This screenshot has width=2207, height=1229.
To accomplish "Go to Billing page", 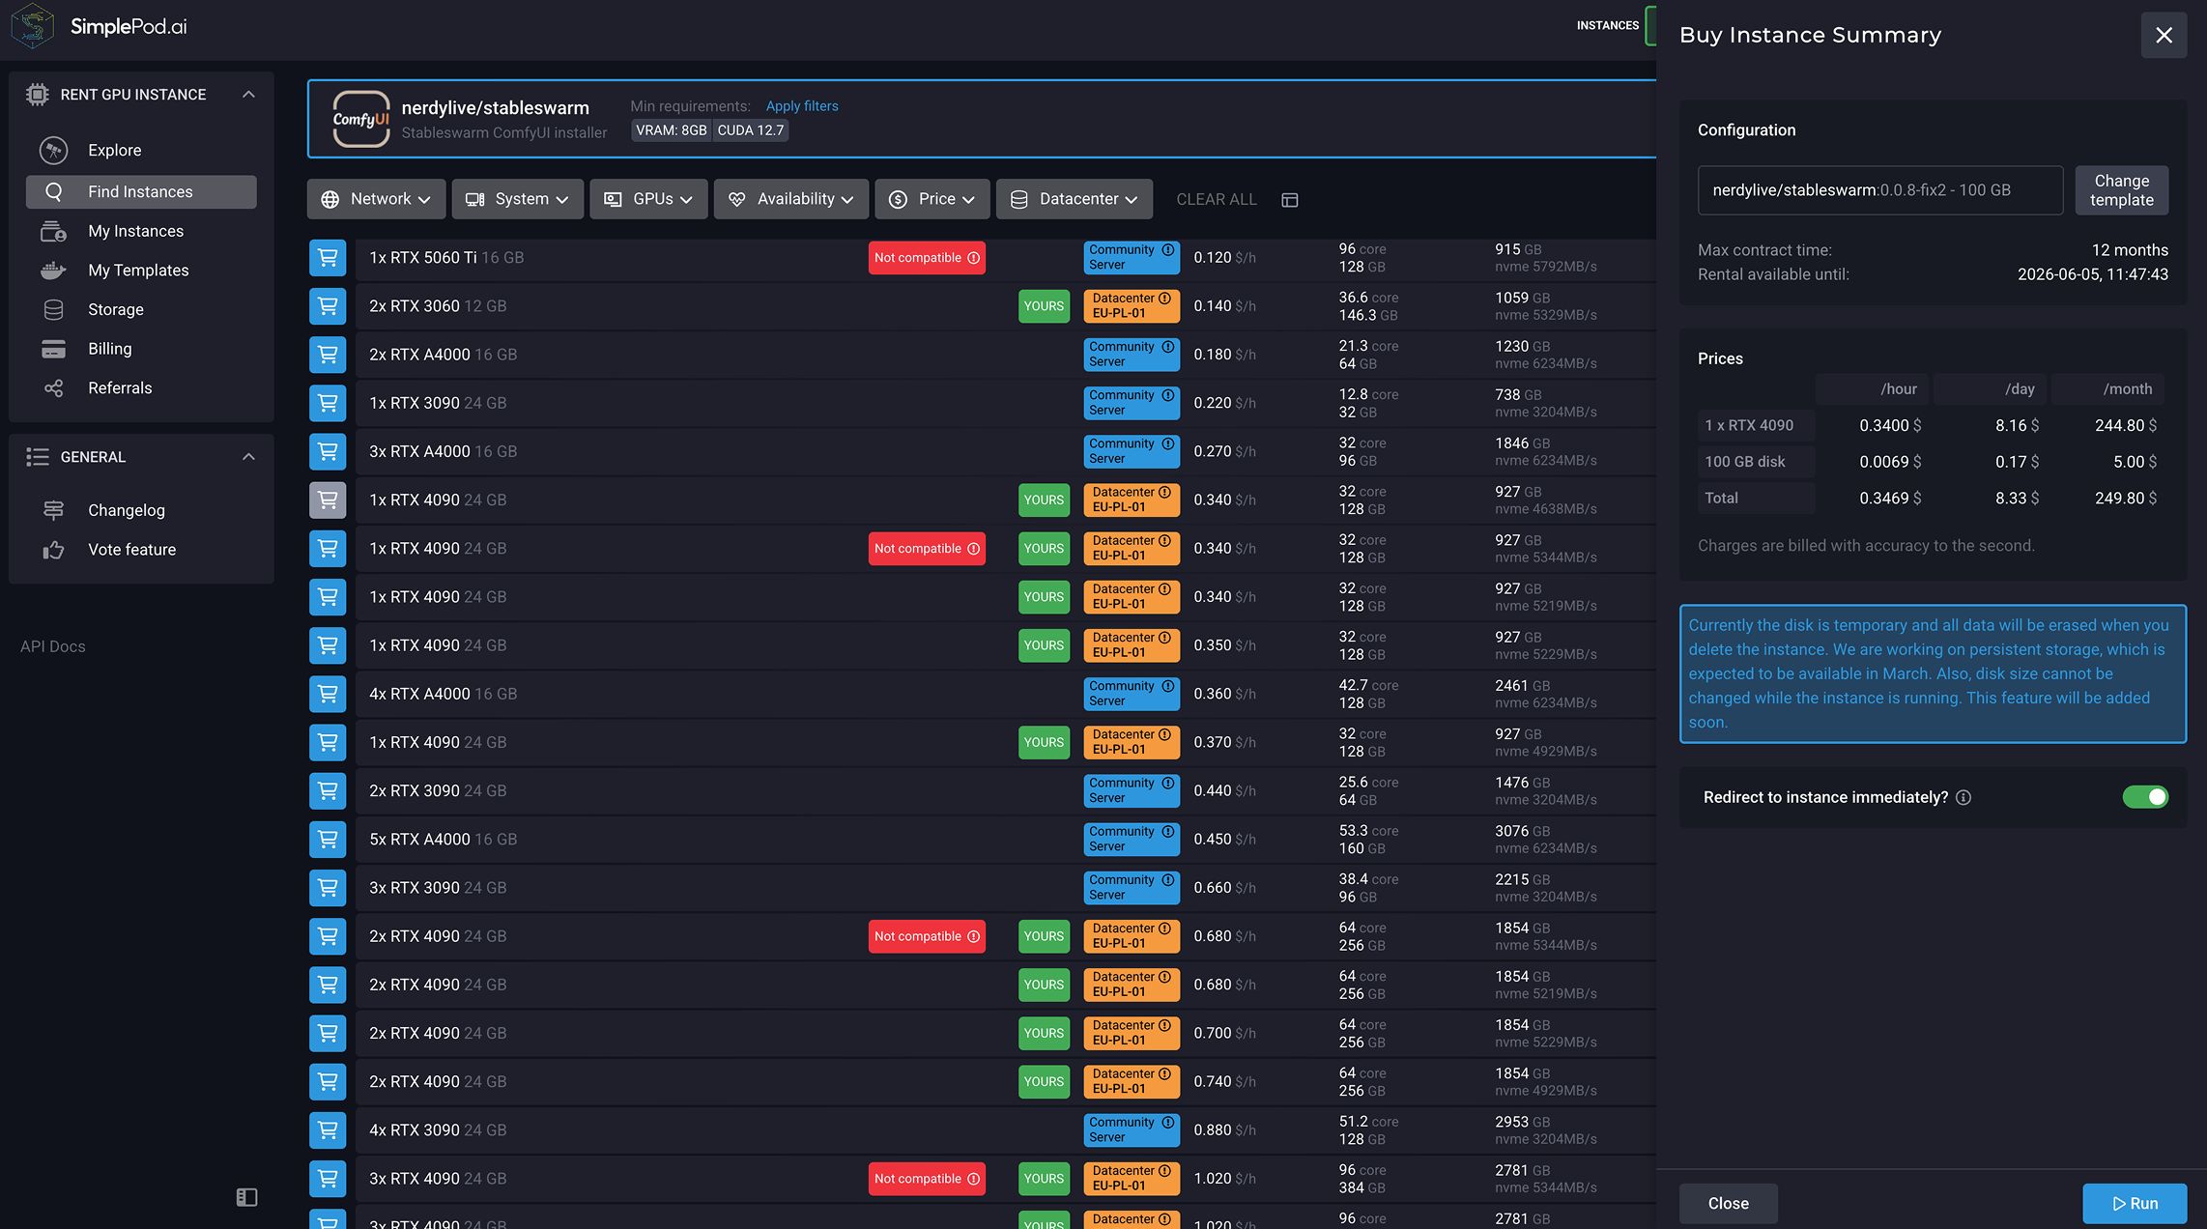I will pyautogui.click(x=109, y=349).
